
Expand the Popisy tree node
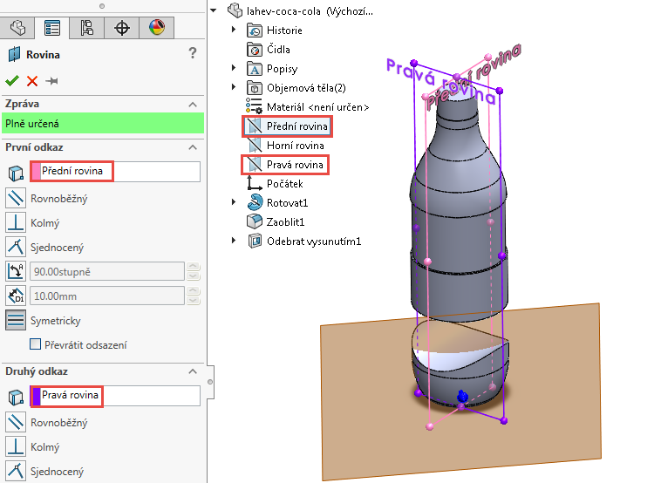coord(234,68)
